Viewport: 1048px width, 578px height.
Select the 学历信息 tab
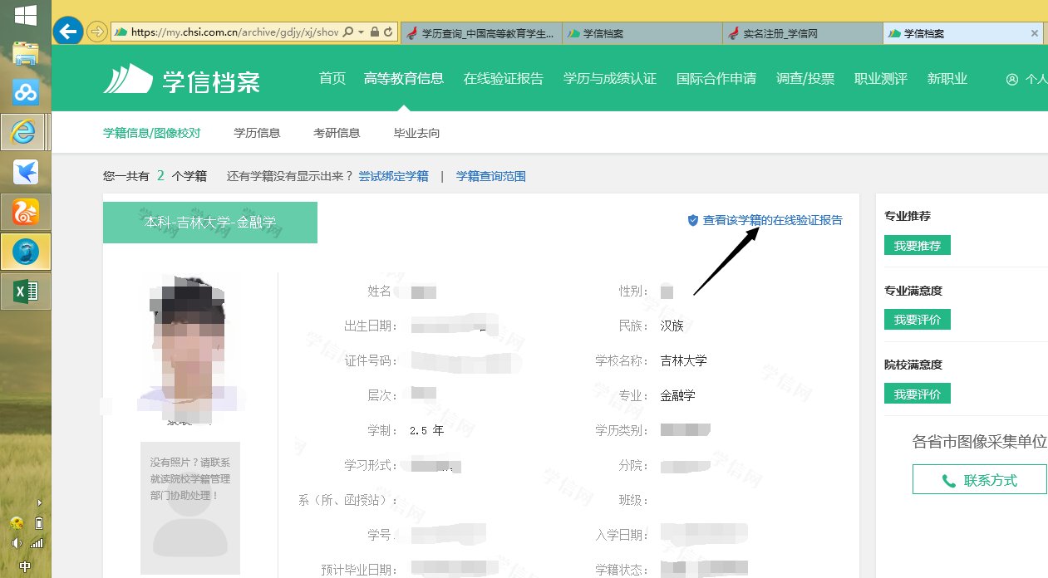tap(257, 132)
